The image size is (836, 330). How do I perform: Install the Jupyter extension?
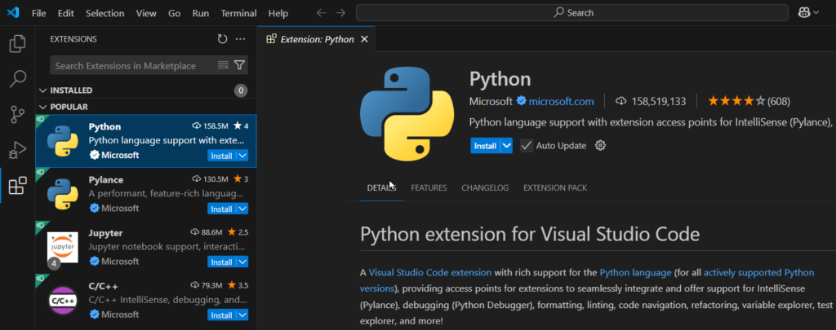pos(220,262)
